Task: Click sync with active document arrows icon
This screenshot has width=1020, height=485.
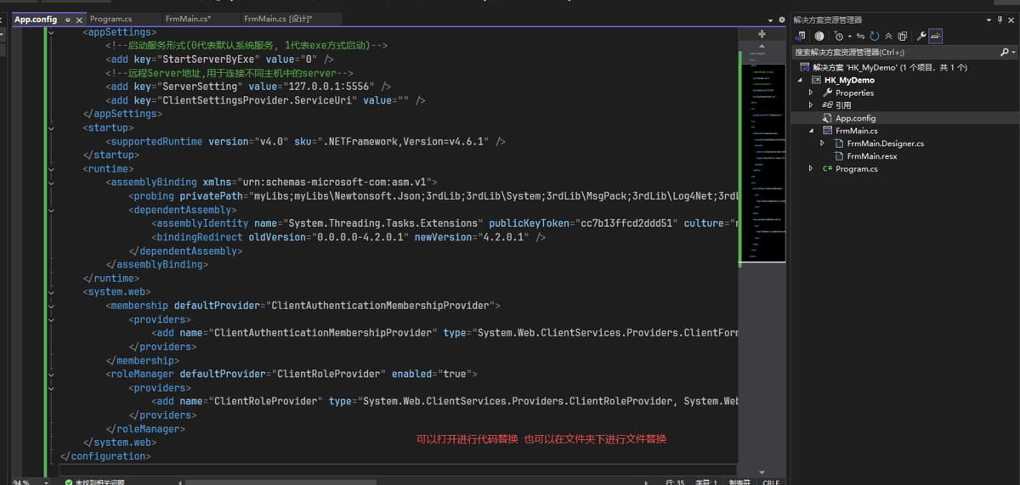Action: [x=861, y=36]
